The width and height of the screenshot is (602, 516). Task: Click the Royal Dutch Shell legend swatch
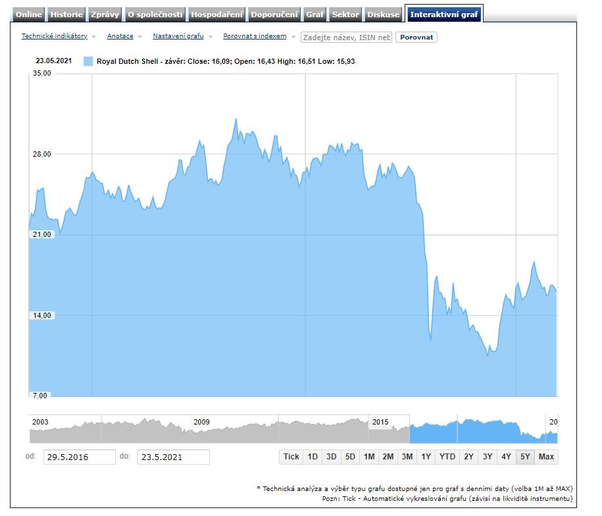point(88,61)
